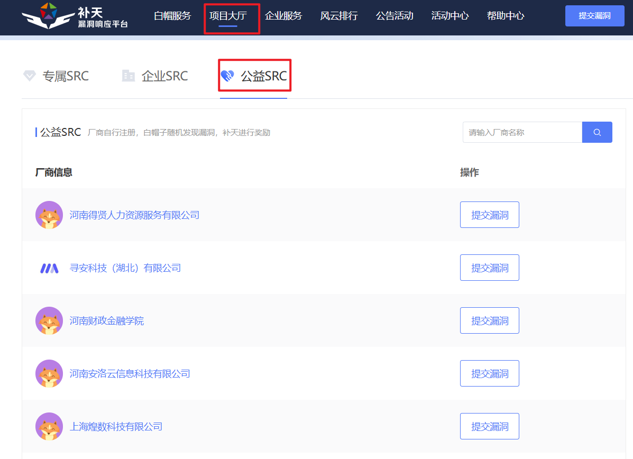Image resolution: width=633 pixels, height=459 pixels.
Task: Open the 白帽服务 menu
Action: point(172,16)
